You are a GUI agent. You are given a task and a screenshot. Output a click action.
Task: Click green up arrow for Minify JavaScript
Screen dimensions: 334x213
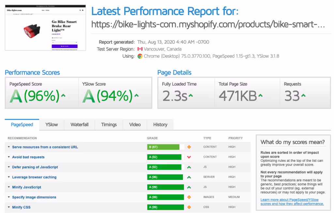tap(189, 187)
